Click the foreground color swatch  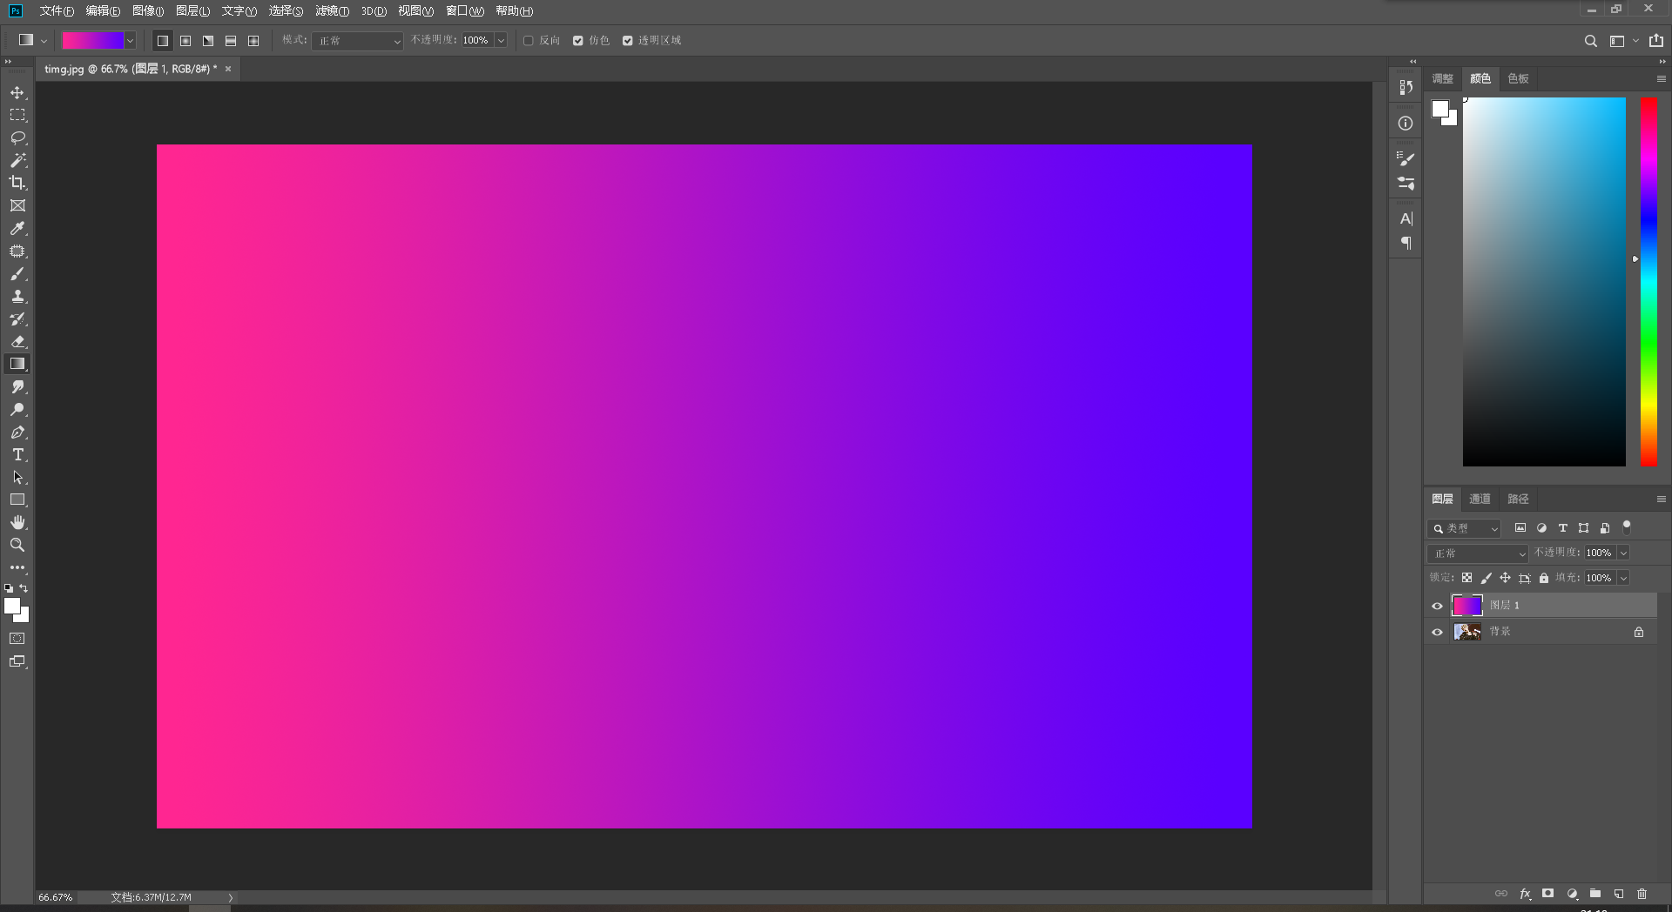13,606
